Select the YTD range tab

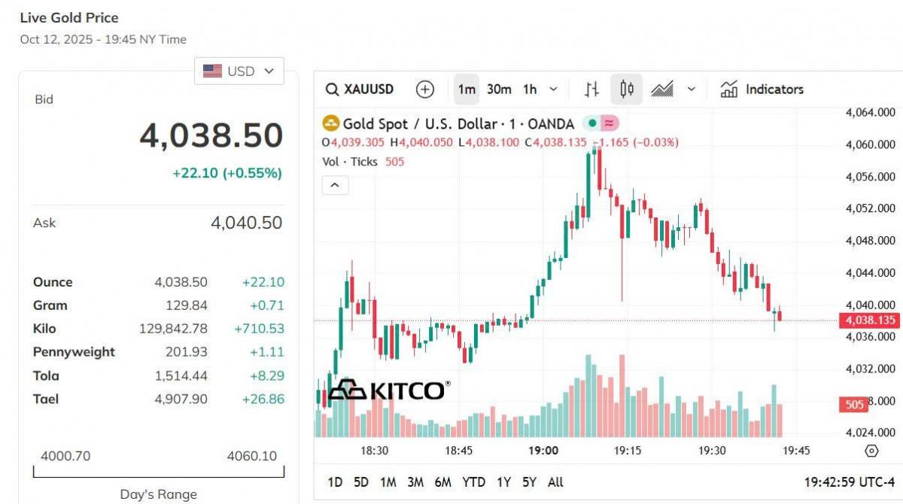(475, 482)
